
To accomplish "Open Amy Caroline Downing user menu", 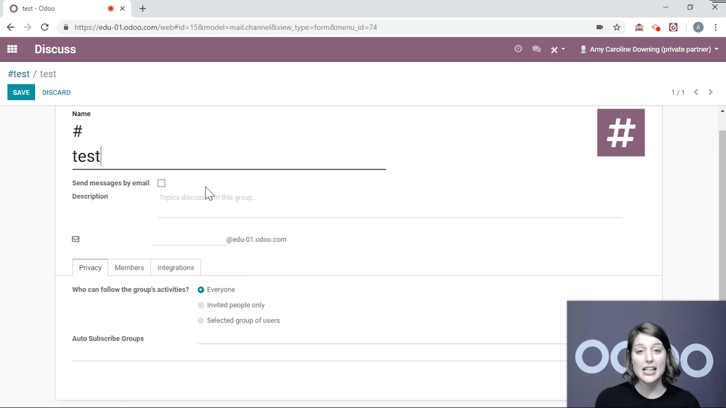I will point(649,49).
